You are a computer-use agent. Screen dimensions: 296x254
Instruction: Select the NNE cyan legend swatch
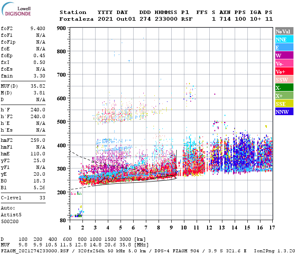pyautogui.click(x=284, y=39)
